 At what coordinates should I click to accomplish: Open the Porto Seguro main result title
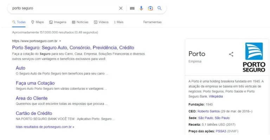[x=73, y=48]
